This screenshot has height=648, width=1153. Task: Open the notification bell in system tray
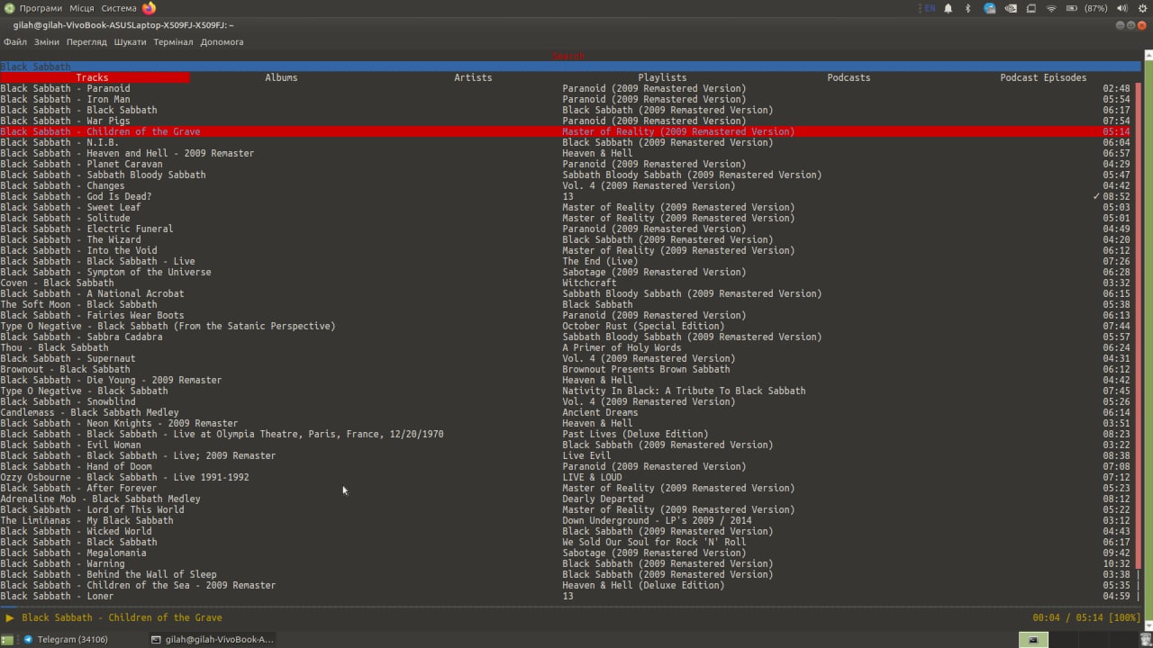tap(949, 8)
